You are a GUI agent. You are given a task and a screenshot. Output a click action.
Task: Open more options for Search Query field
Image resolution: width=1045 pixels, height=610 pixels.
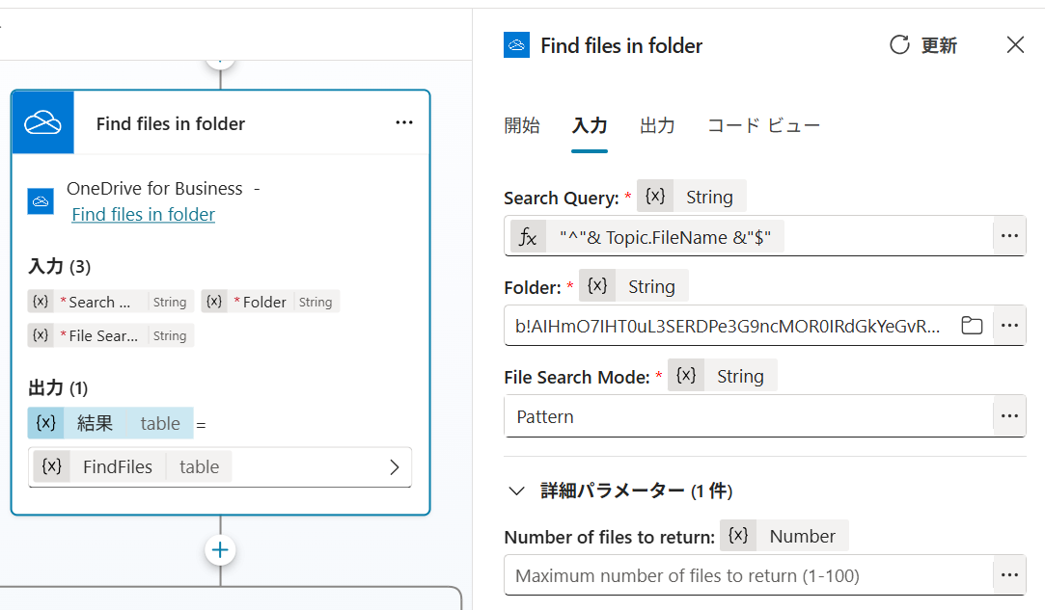coord(1009,236)
